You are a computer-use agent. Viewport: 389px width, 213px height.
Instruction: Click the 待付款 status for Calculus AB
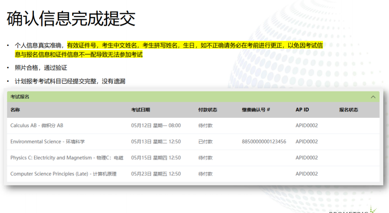(x=205, y=126)
